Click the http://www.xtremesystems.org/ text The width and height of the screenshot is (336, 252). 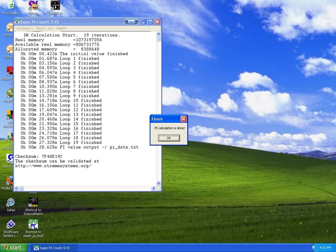pyautogui.click(x=53, y=166)
